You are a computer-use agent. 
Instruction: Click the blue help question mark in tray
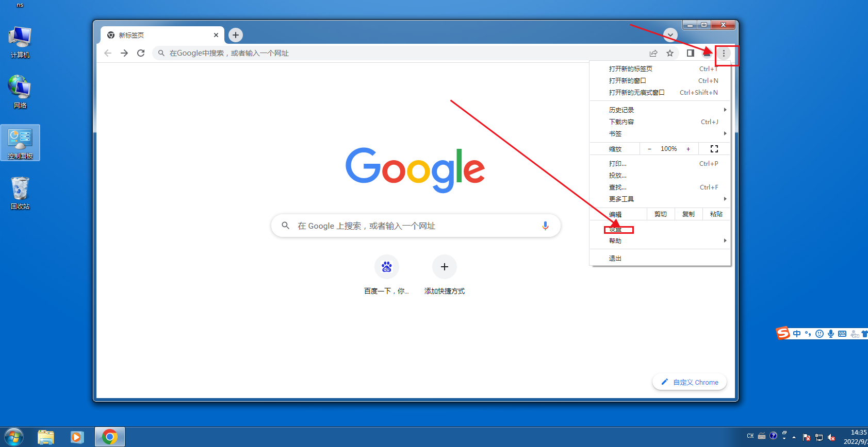[x=773, y=436]
